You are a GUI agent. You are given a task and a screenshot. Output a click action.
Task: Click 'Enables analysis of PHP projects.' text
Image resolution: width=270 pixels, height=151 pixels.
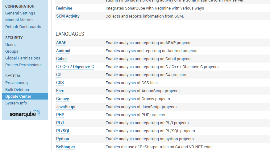click(136, 115)
